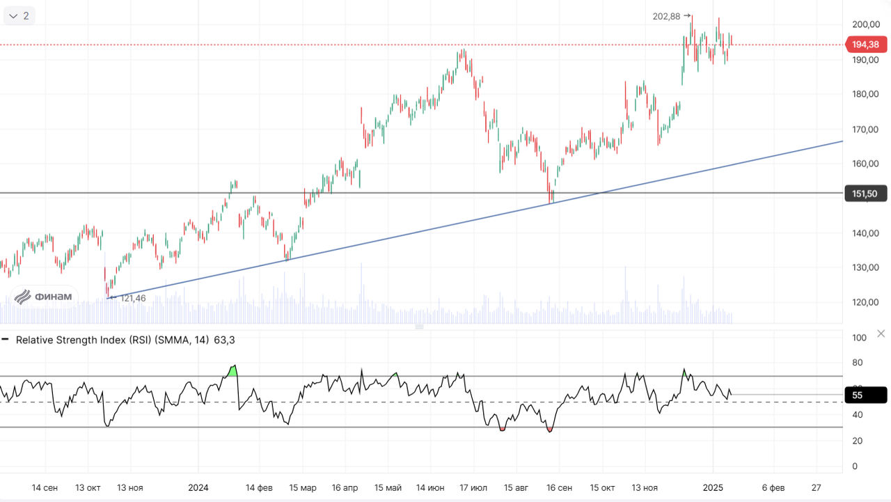Click the 6 фев date label

click(x=773, y=487)
